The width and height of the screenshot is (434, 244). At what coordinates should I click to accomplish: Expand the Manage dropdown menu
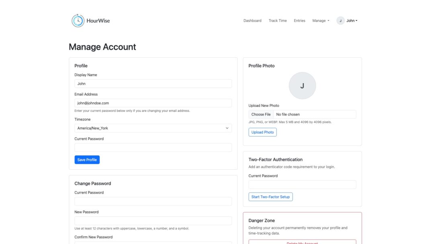coord(321,21)
